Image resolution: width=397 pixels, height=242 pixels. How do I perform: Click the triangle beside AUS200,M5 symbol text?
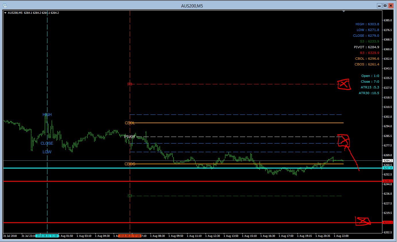(x=5, y=13)
